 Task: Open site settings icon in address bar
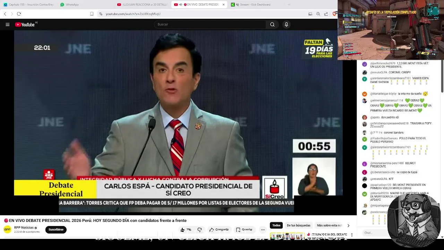pos(101,14)
